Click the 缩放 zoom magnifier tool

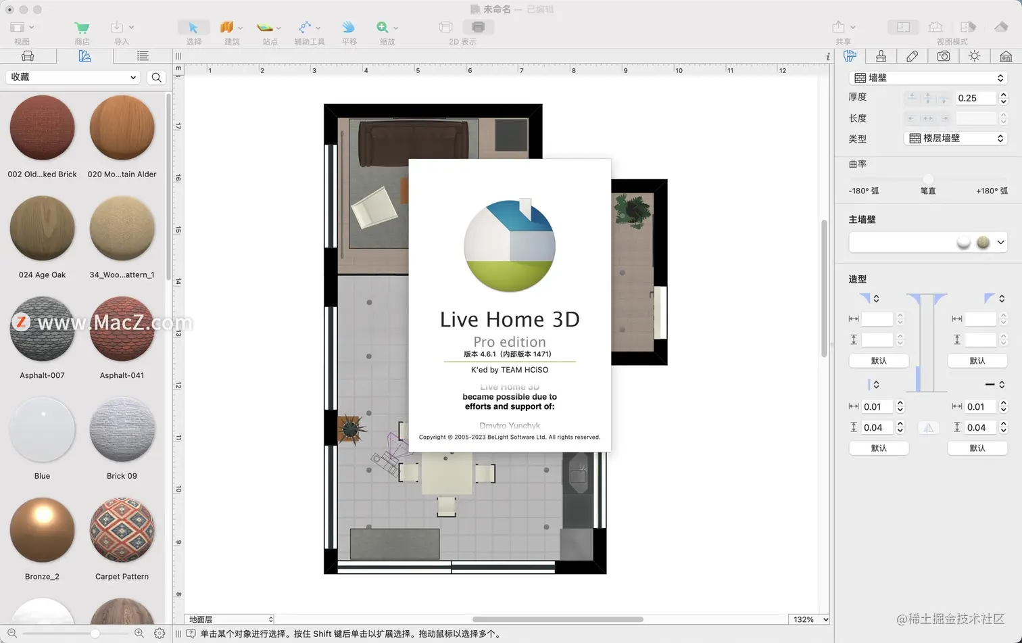pyautogui.click(x=383, y=27)
